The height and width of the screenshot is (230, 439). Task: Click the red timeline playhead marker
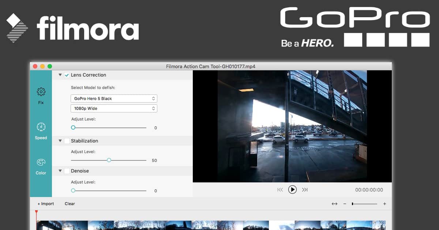pyautogui.click(x=36, y=212)
